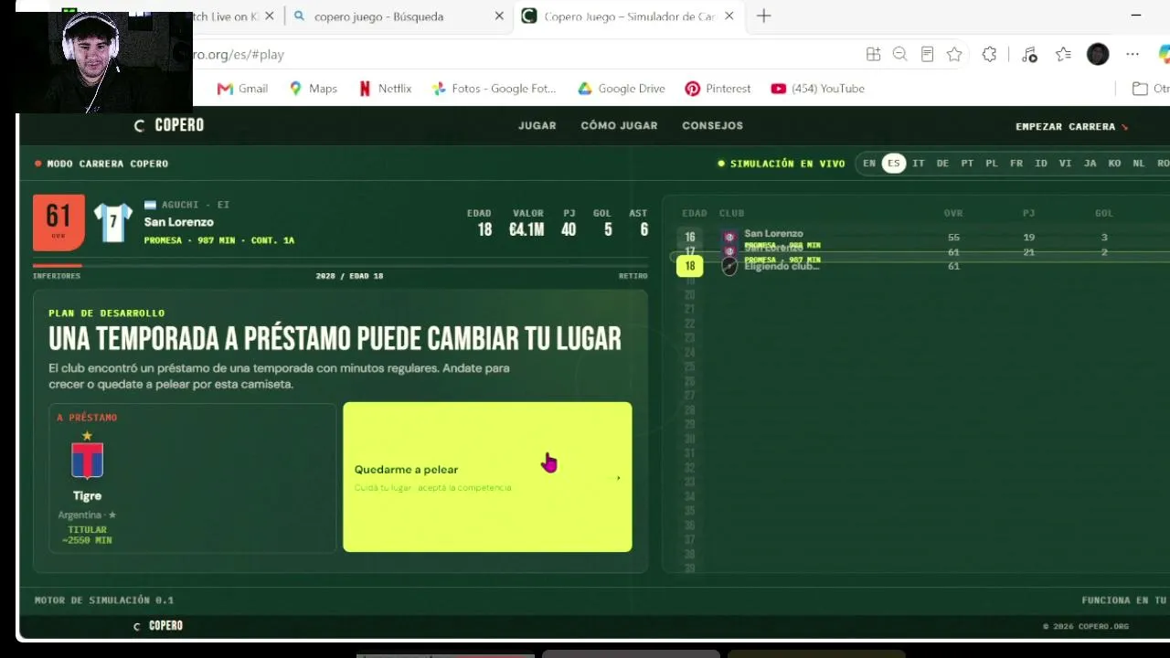
Task: Switch language to JA
Action: pyautogui.click(x=1090, y=164)
